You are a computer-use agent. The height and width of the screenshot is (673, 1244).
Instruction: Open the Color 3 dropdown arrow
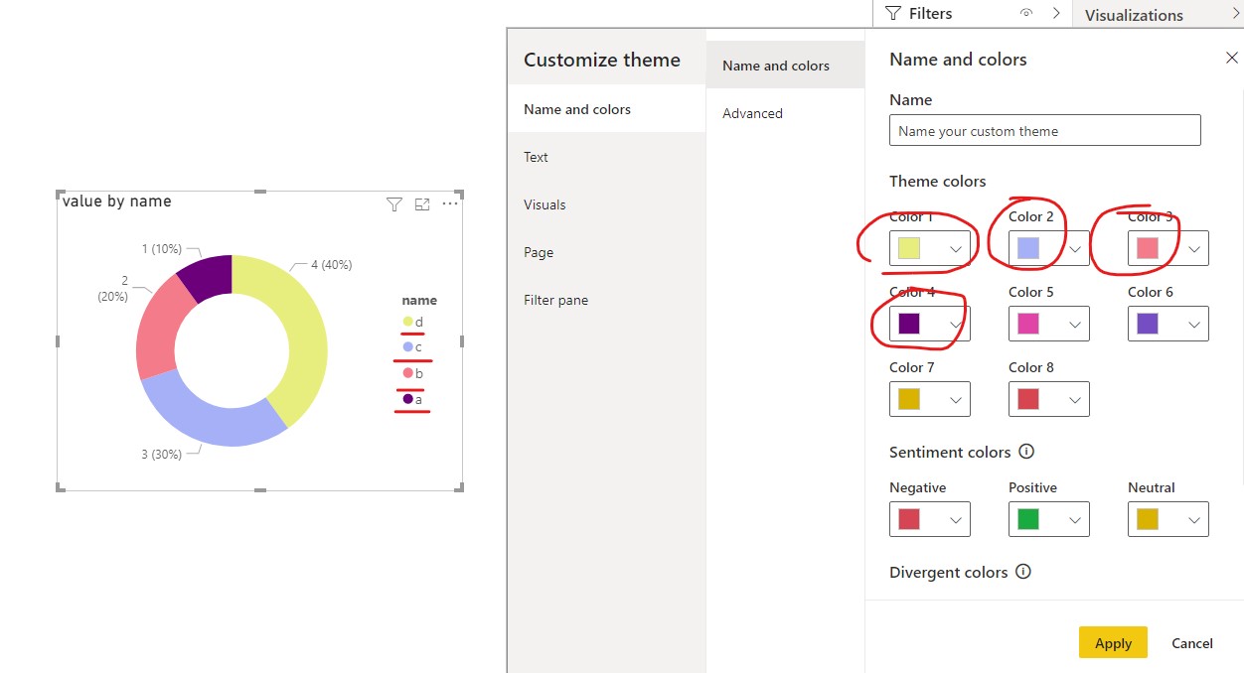1194,249
